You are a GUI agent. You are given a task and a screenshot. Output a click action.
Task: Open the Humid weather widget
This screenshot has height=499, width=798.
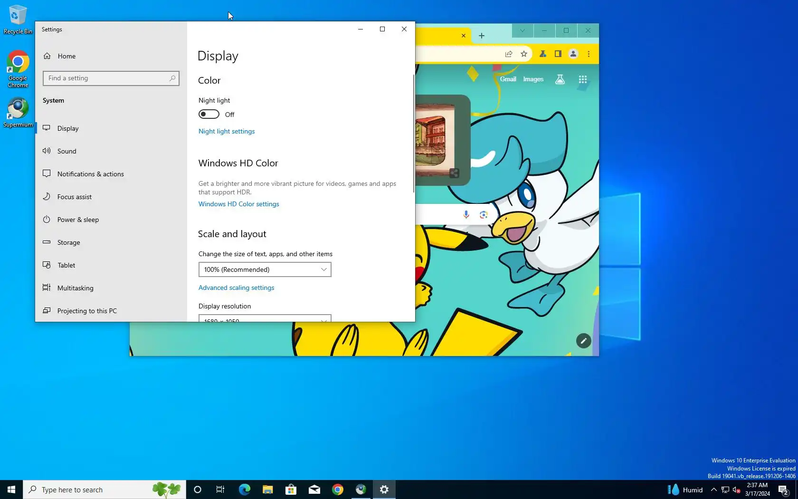pyautogui.click(x=685, y=489)
